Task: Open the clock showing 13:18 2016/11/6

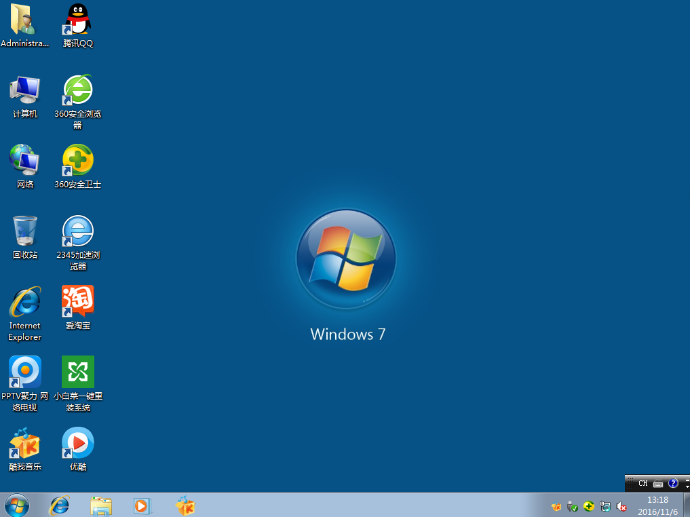Action: tap(657, 505)
